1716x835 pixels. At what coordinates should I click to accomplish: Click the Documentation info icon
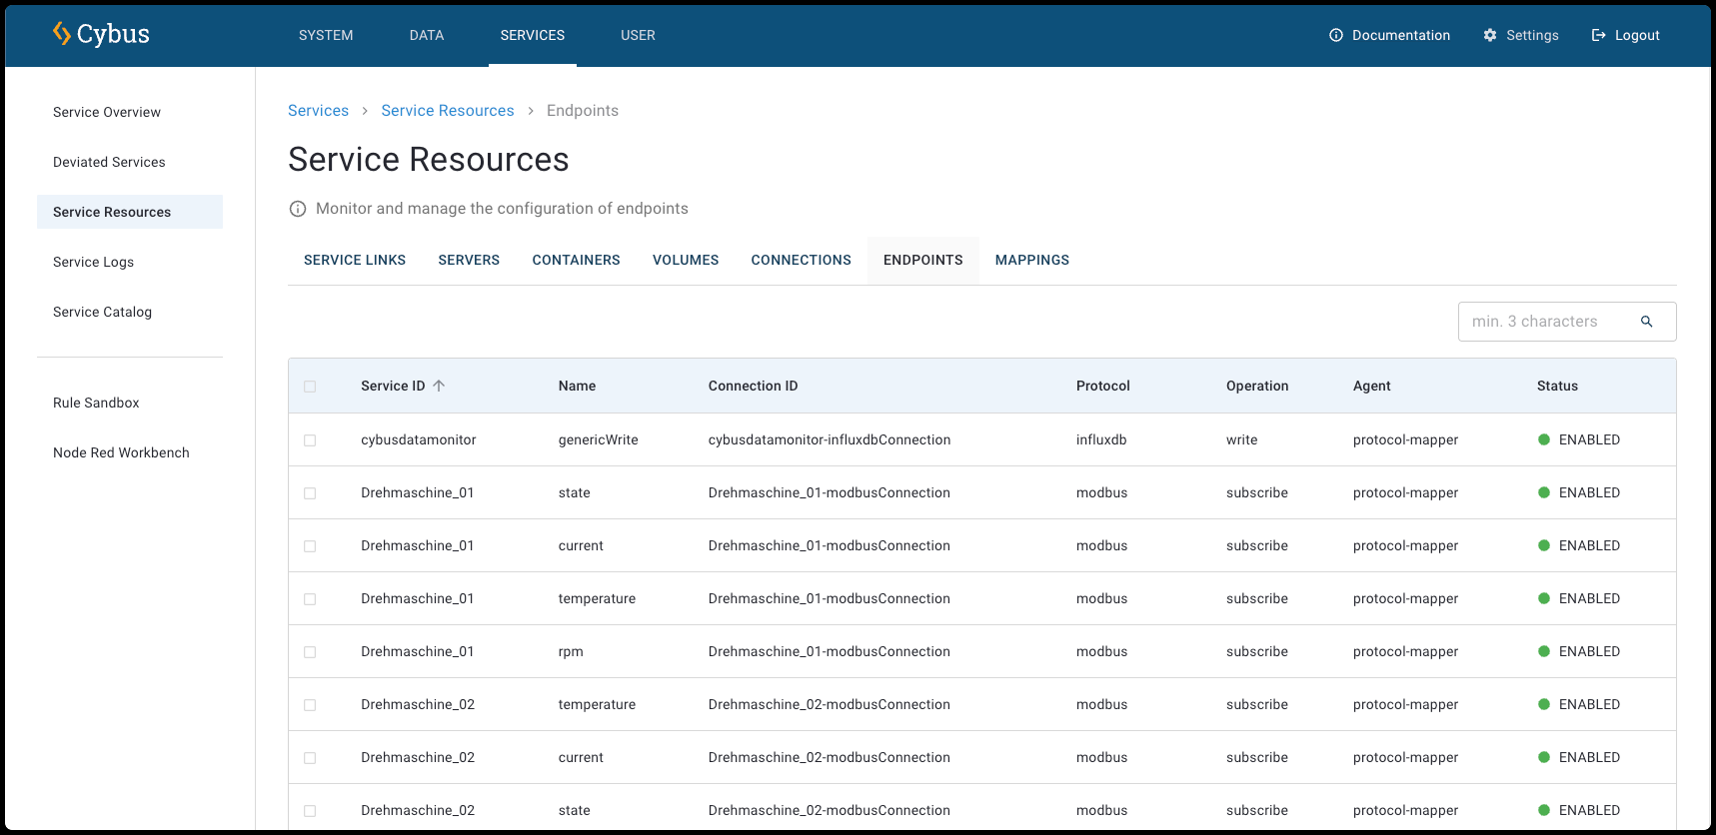pyautogui.click(x=1336, y=35)
